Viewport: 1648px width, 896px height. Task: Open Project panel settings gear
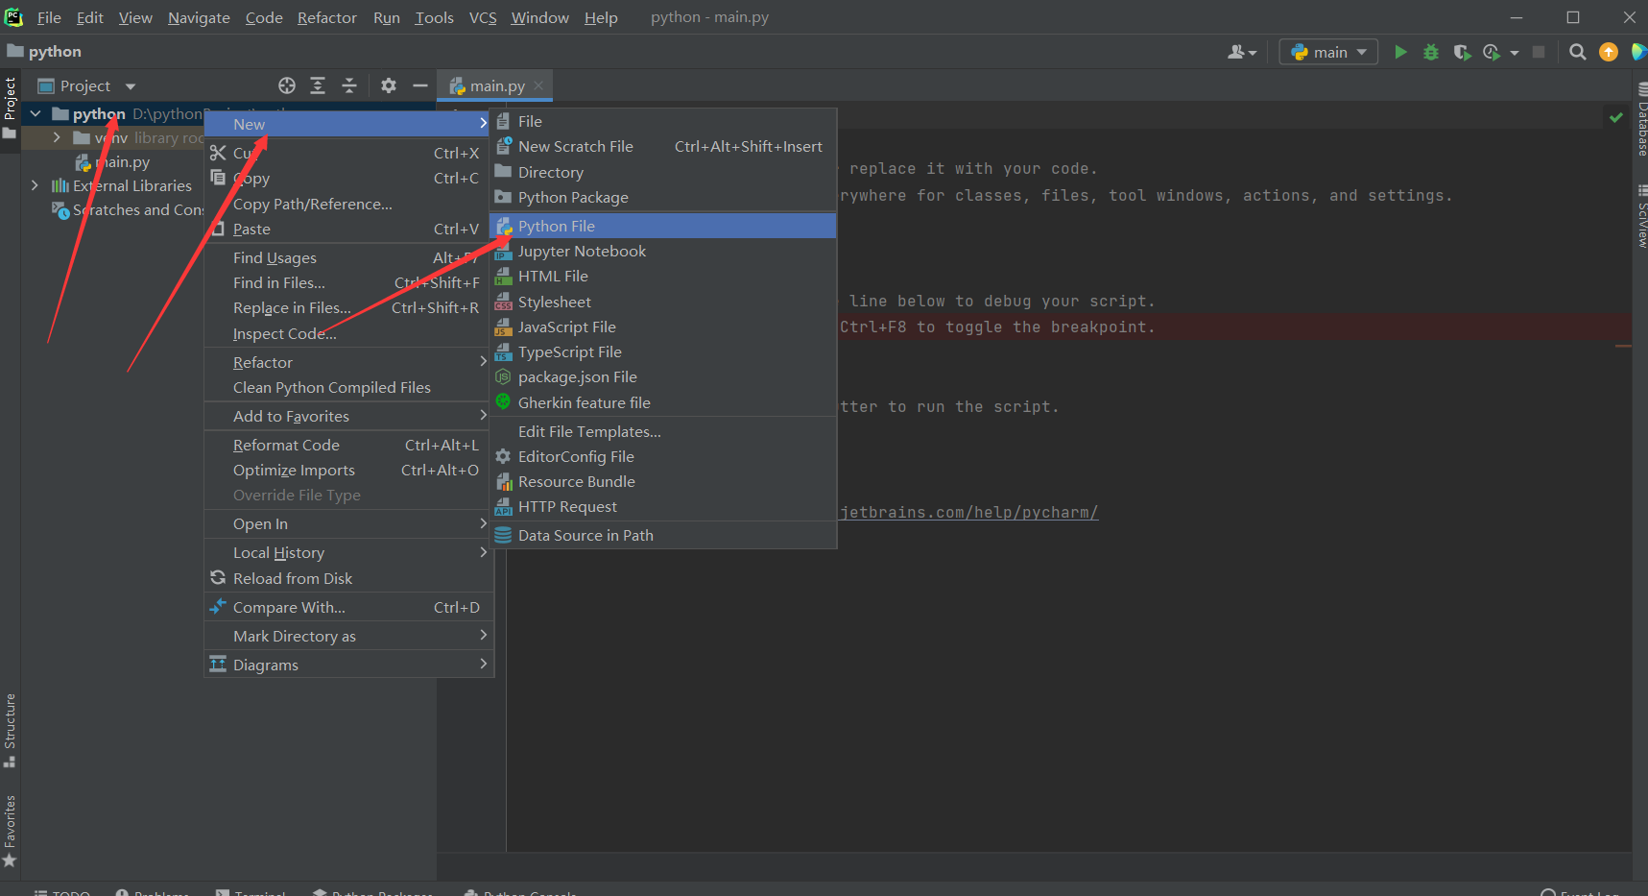[x=389, y=85]
